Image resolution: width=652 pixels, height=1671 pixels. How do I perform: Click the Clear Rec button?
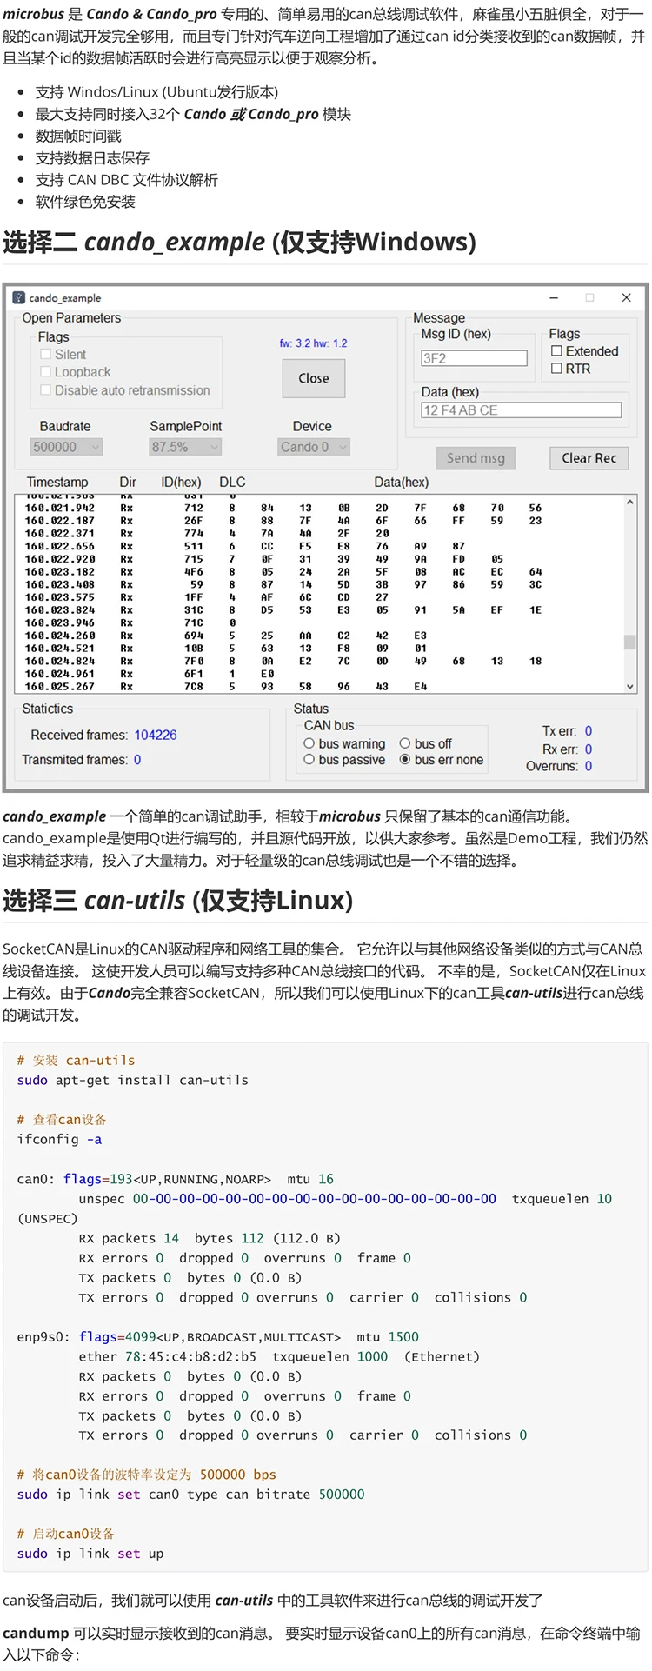coord(589,458)
